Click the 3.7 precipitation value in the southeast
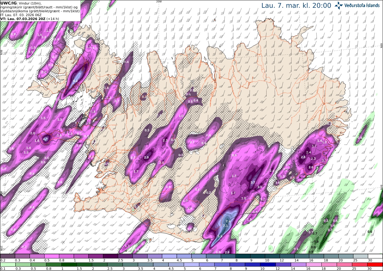 (x=253, y=182)
